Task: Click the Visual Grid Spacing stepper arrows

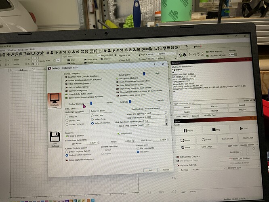Action: (x=166, y=113)
